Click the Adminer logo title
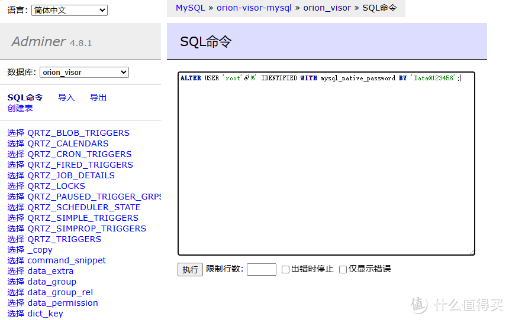Viewport: 509px width, 320px height. point(38,41)
